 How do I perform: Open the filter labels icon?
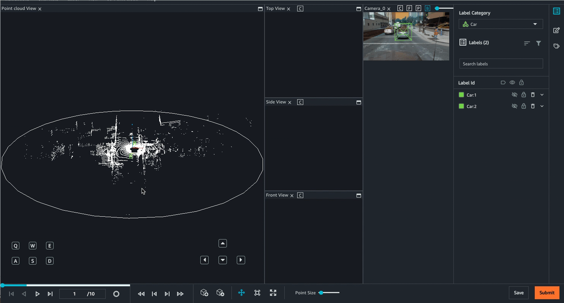539,43
